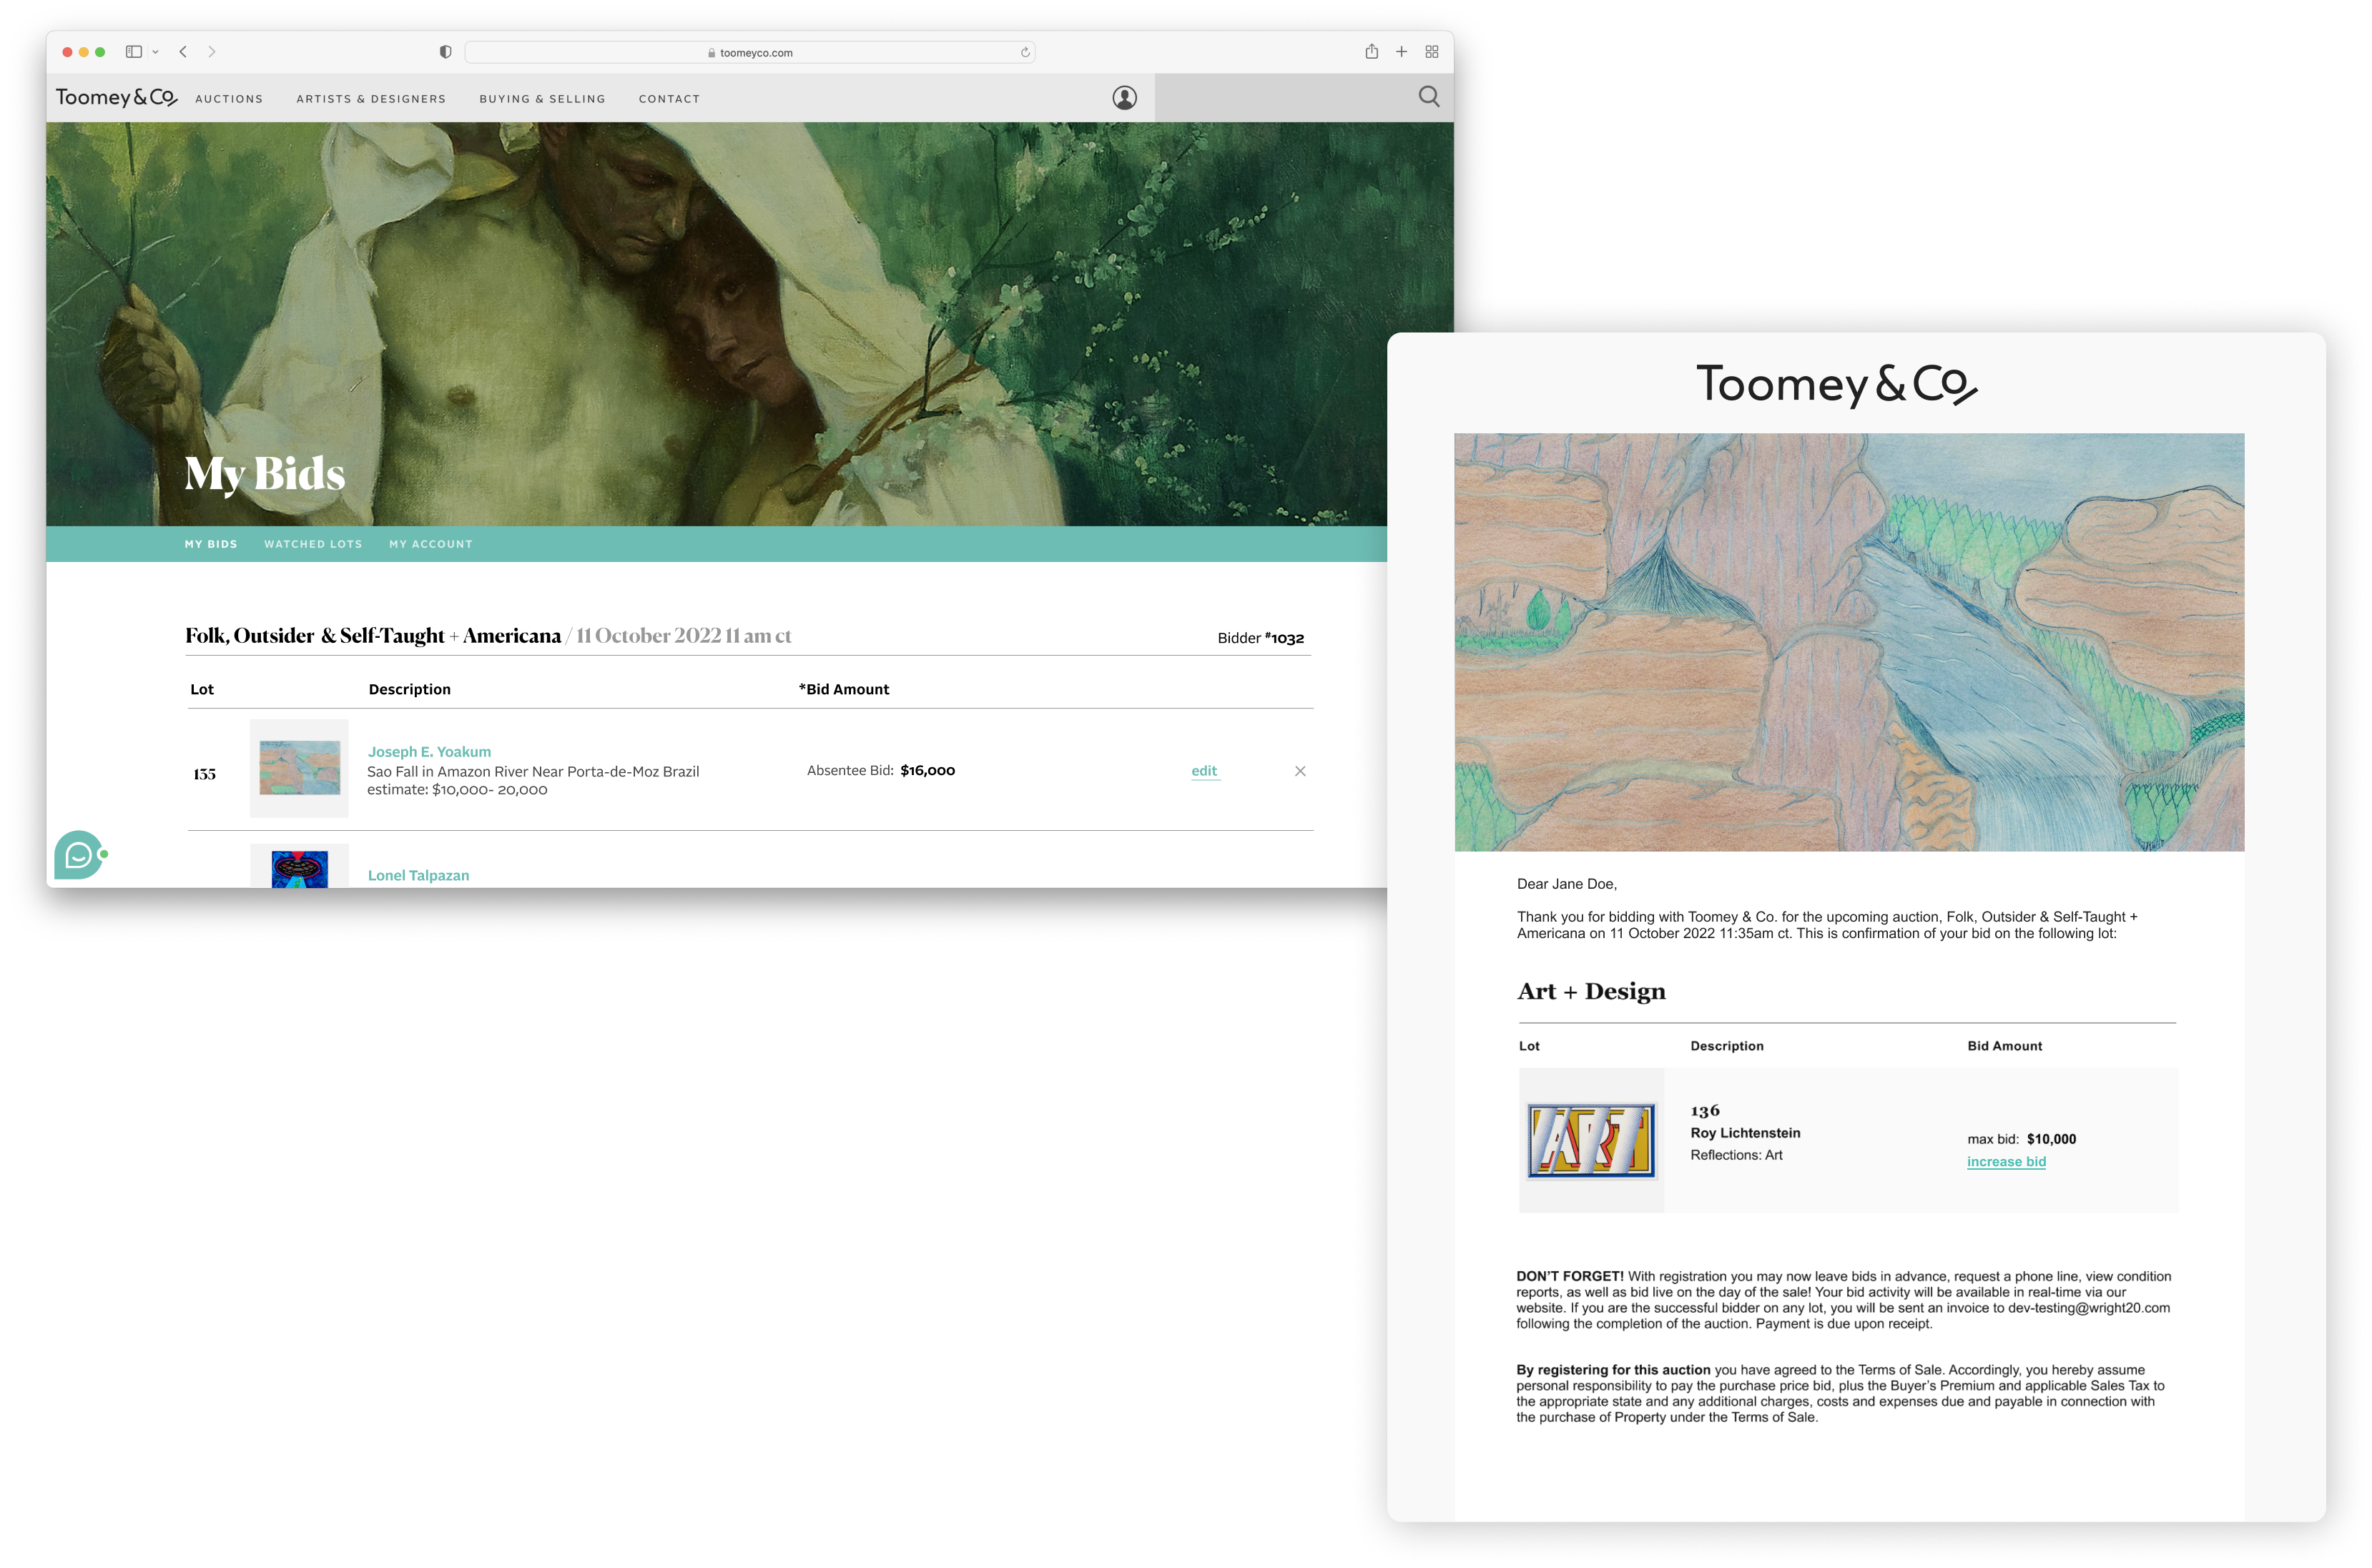Remove lot 155 bid with X icon
This screenshot has width=2372, height=1568.
(1300, 771)
